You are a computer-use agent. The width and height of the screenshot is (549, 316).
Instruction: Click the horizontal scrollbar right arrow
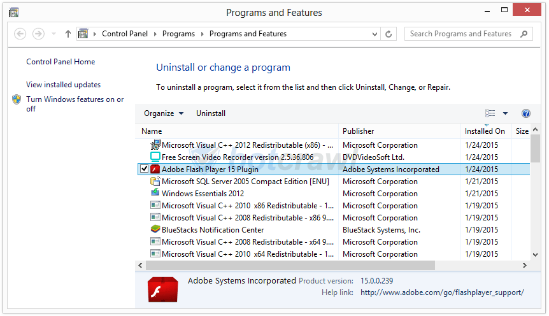525,265
